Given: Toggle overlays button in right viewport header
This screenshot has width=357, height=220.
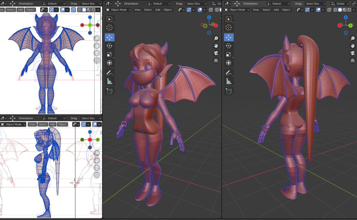Looking at the screenshot, I should point(318,10).
